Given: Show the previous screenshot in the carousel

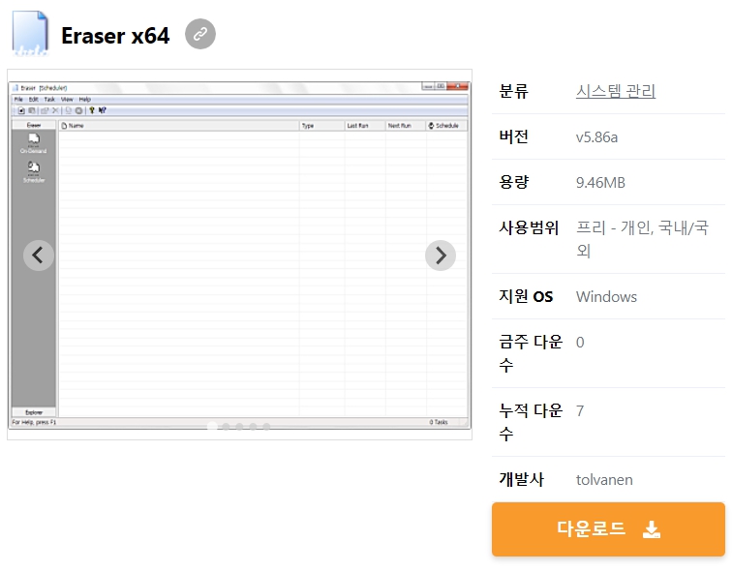Looking at the screenshot, I should click(39, 256).
